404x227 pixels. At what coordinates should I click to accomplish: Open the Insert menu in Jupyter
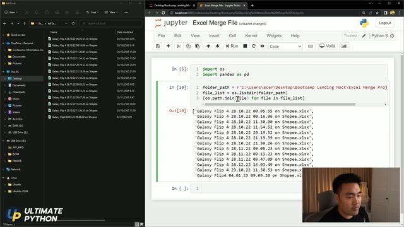pyautogui.click(x=214, y=36)
